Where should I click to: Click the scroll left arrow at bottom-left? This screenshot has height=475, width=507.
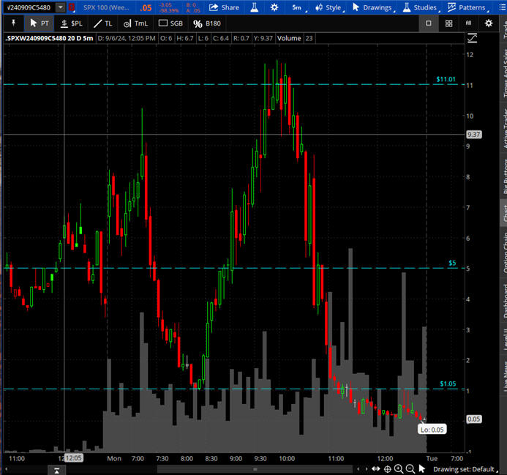[6, 469]
